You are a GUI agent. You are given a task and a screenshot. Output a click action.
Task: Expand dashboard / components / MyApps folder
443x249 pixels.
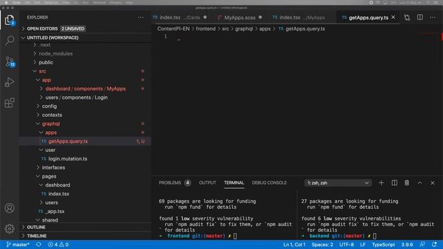(x=85, y=89)
